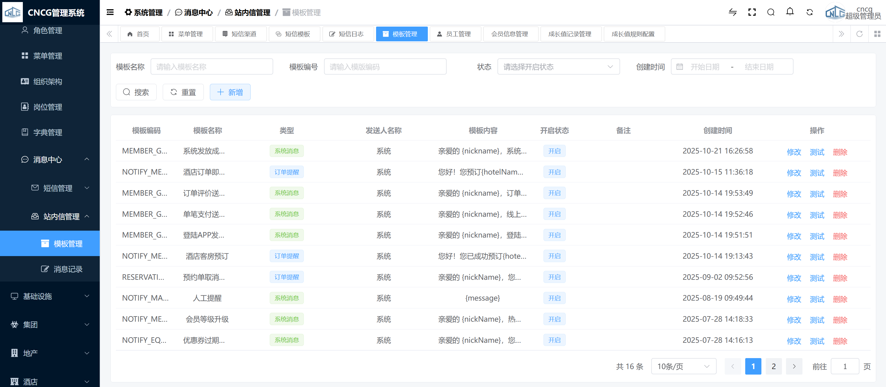Reload the current tab via tab-bar refresh

pyautogui.click(x=859, y=34)
